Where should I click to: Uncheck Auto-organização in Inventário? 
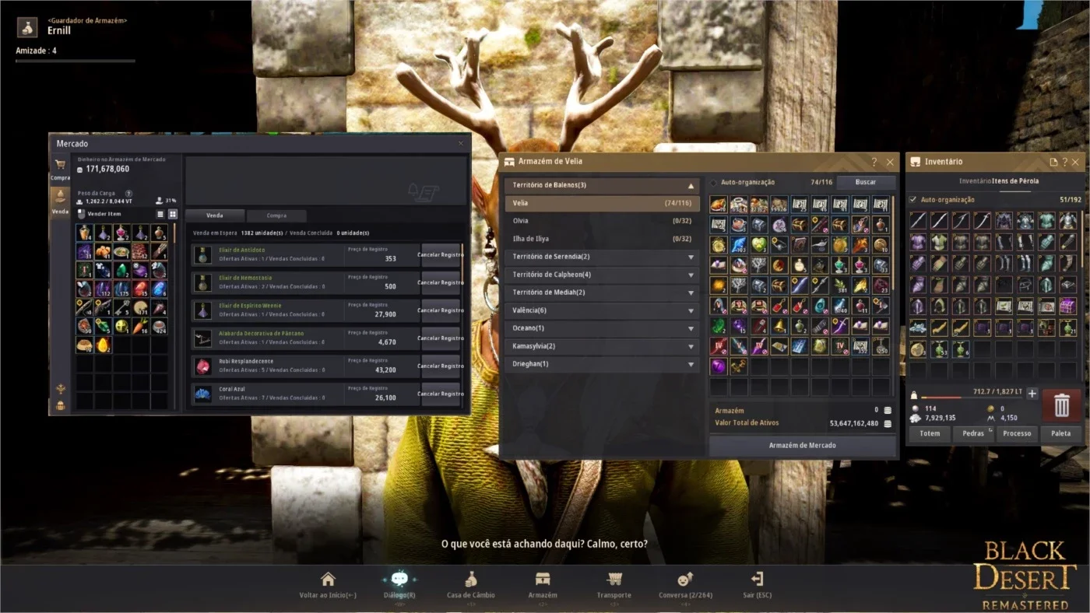(913, 199)
